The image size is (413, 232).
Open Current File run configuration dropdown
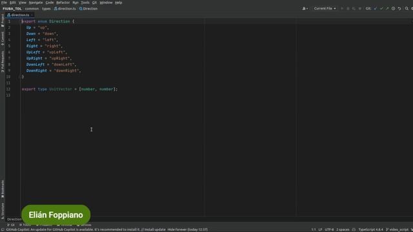pyautogui.click(x=325, y=8)
